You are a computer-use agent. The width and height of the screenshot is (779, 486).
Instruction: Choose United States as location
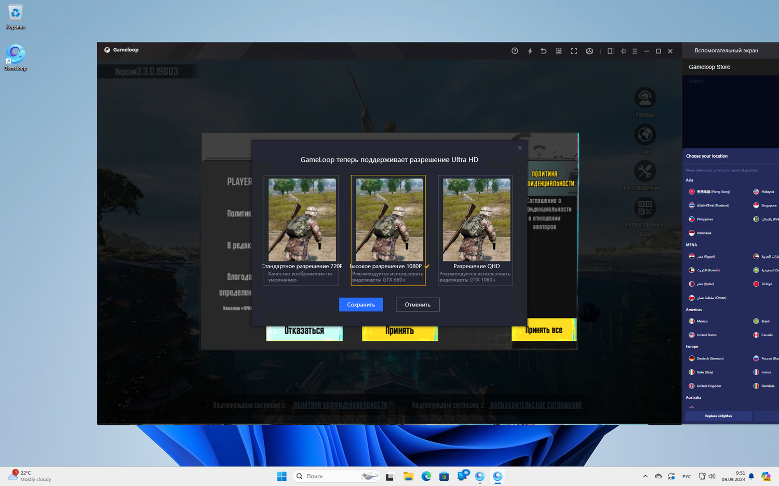point(703,335)
